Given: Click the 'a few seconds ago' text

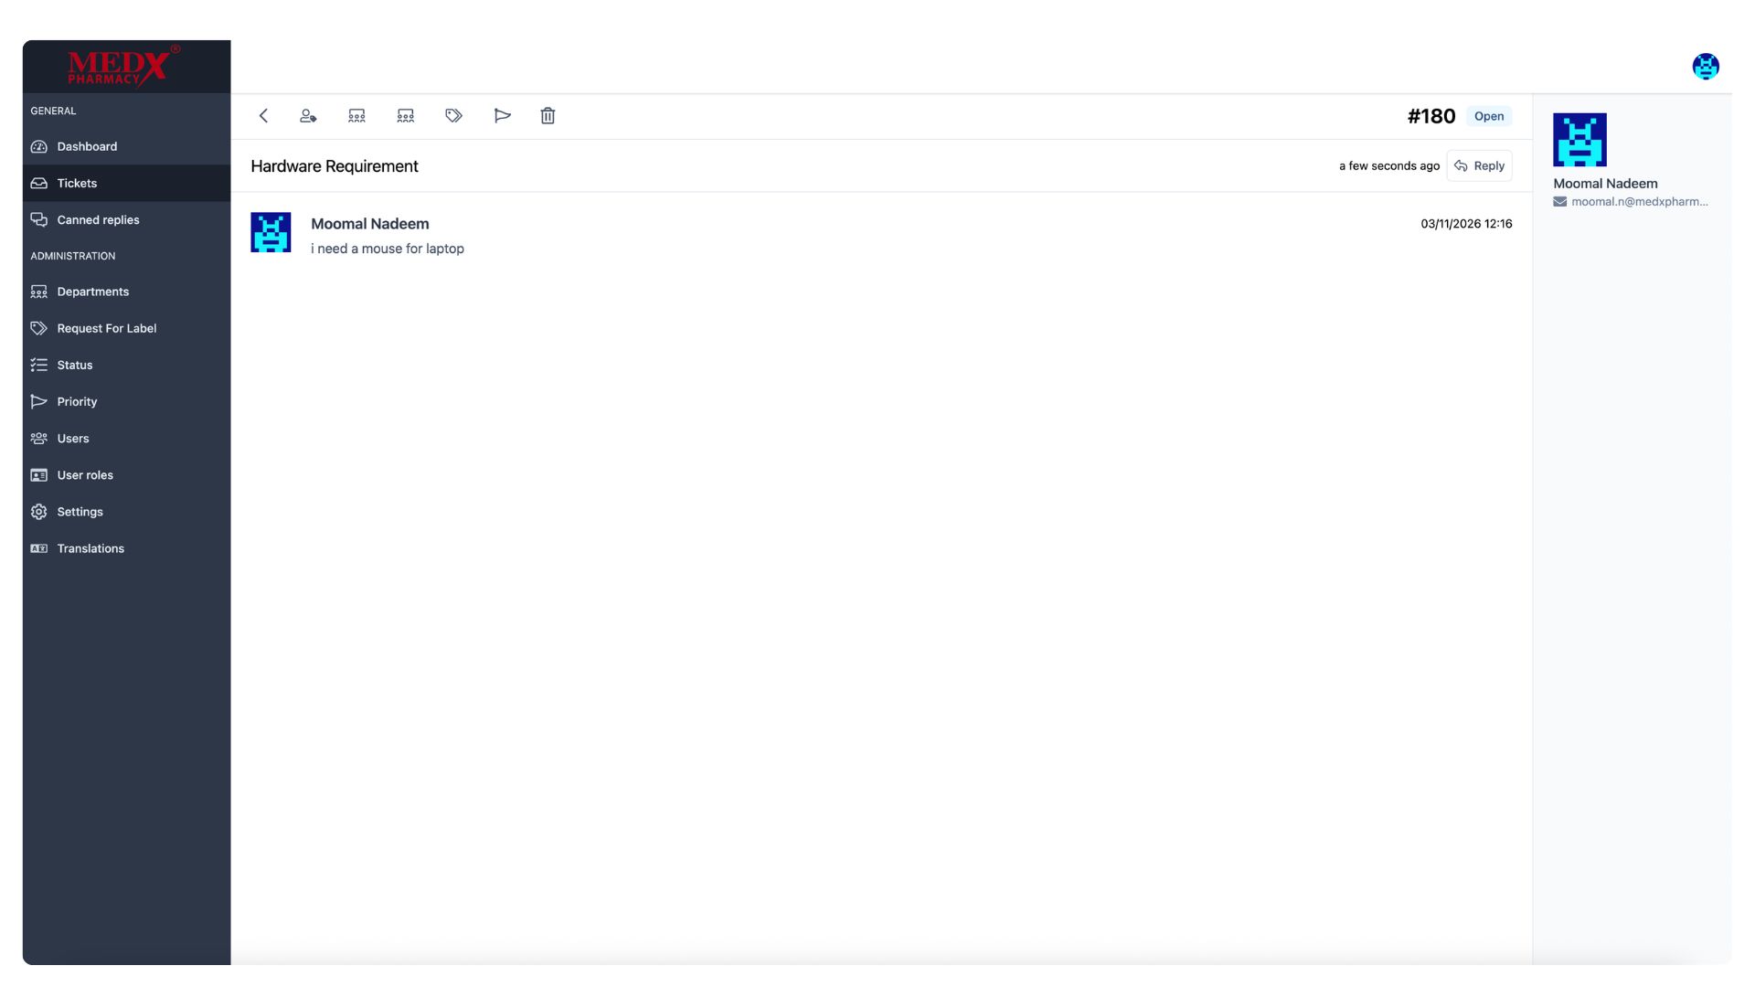Looking at the screenshot, I should (1389, 165).
